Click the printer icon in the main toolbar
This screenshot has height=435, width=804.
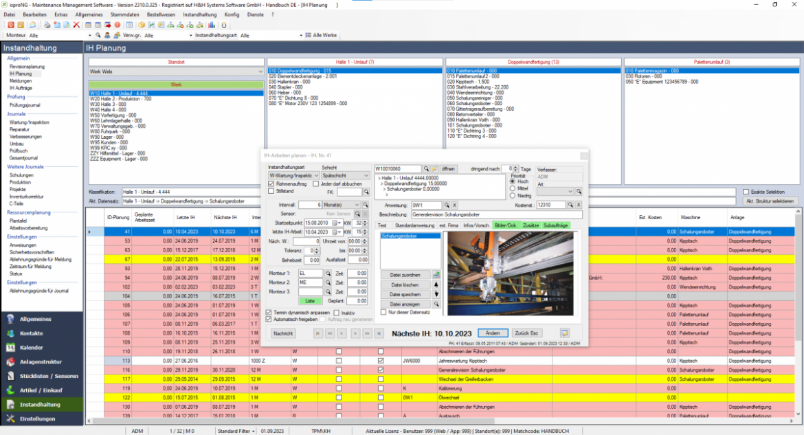tap(47, 25)
